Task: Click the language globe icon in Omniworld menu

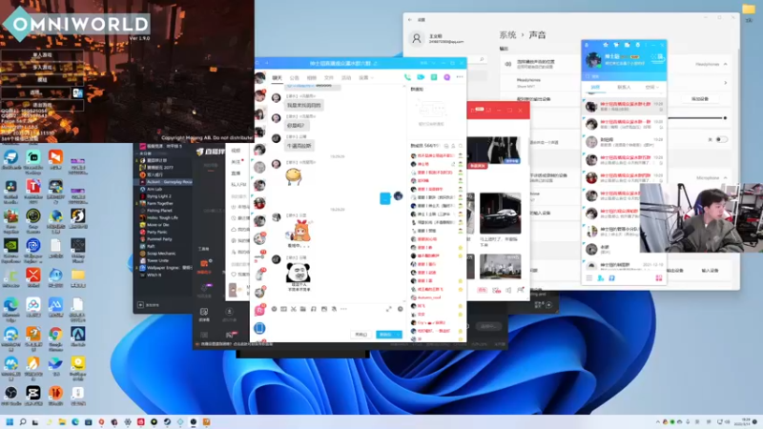Action: point(77,92)
